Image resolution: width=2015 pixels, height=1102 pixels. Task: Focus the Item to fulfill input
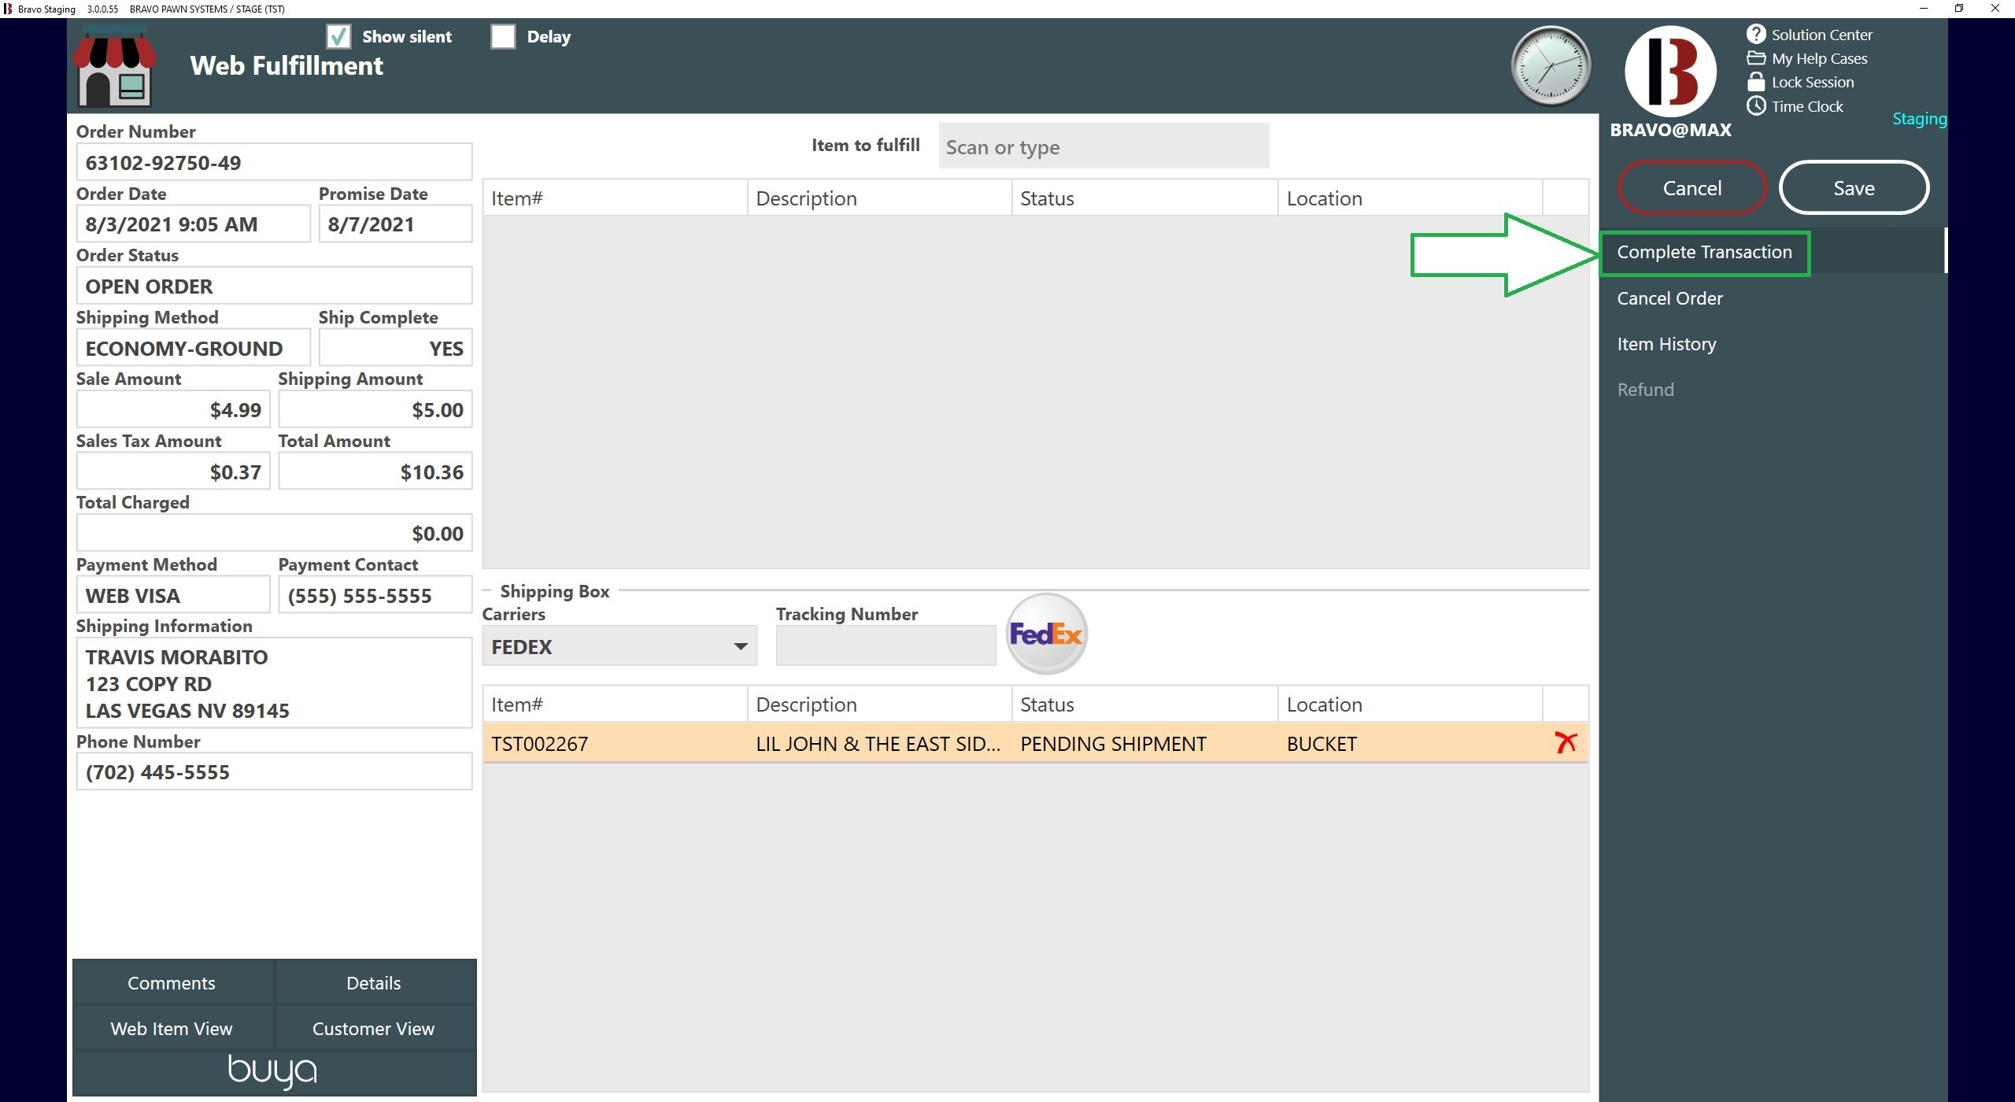coord(1104,146)
